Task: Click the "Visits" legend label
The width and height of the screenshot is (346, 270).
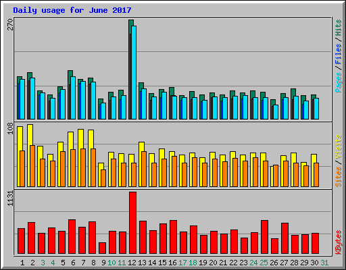Action: coord(339,146)
